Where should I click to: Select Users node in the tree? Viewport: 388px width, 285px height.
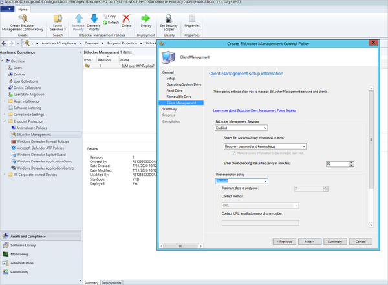point(17,68)
